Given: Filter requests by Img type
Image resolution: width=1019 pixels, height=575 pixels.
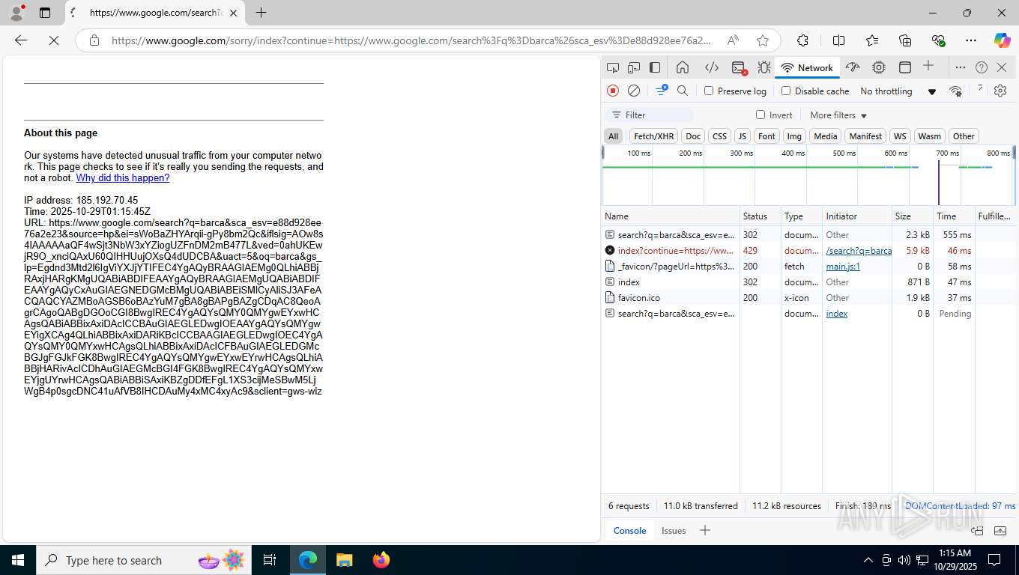Looking at the screenshot, I should tap(794, 136).
